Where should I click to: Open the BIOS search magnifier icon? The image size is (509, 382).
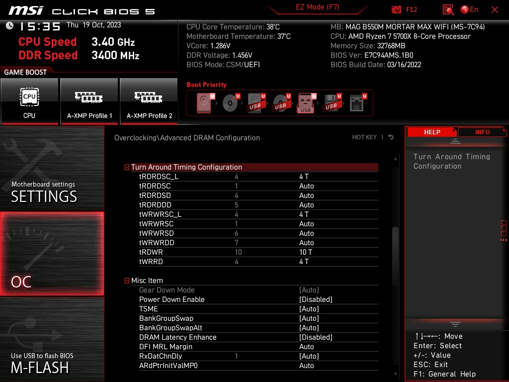click(x=448, y=9)
